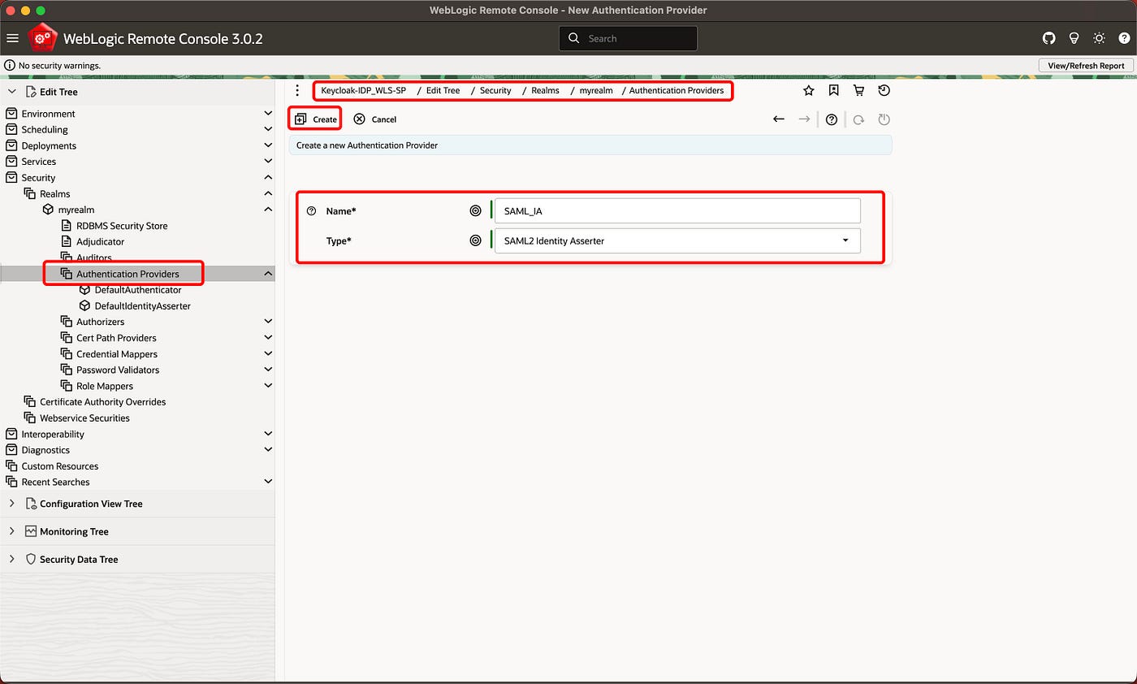Image resolution: width=1137 pixels, height=684 pixels.
Task: Expand Configuration View Tree section
Action: point(11,504)
